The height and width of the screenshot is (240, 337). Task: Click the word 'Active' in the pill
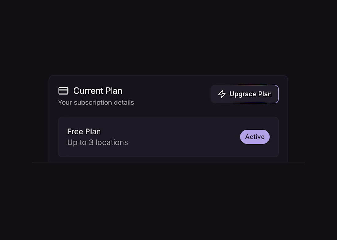pos(255,137)
